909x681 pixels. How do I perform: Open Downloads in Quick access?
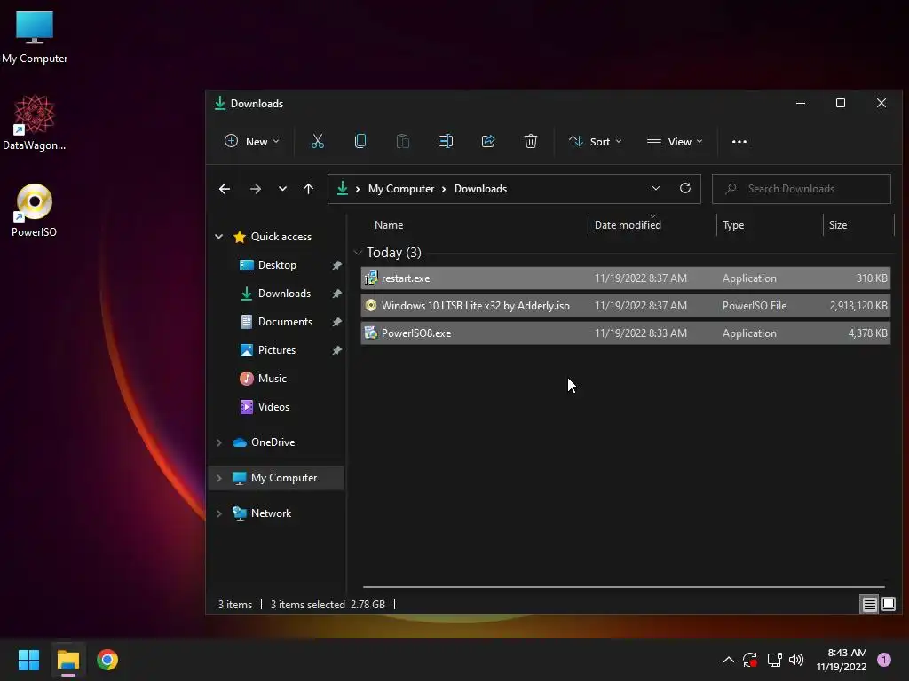coord(284,294)
